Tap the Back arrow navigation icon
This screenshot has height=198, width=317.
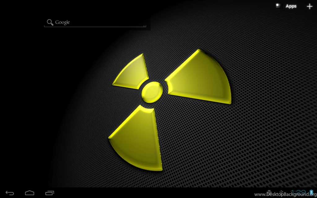coord(9,192)
